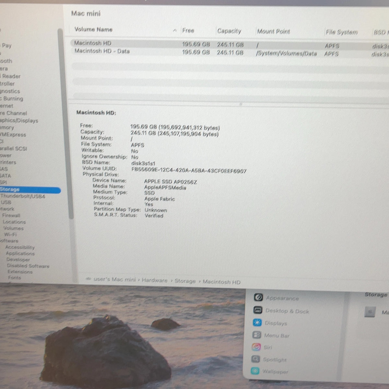Viewport: 389px width, 389px height.
Task: Select Disabled Software in the sidebar
Action: coord(28,266)
